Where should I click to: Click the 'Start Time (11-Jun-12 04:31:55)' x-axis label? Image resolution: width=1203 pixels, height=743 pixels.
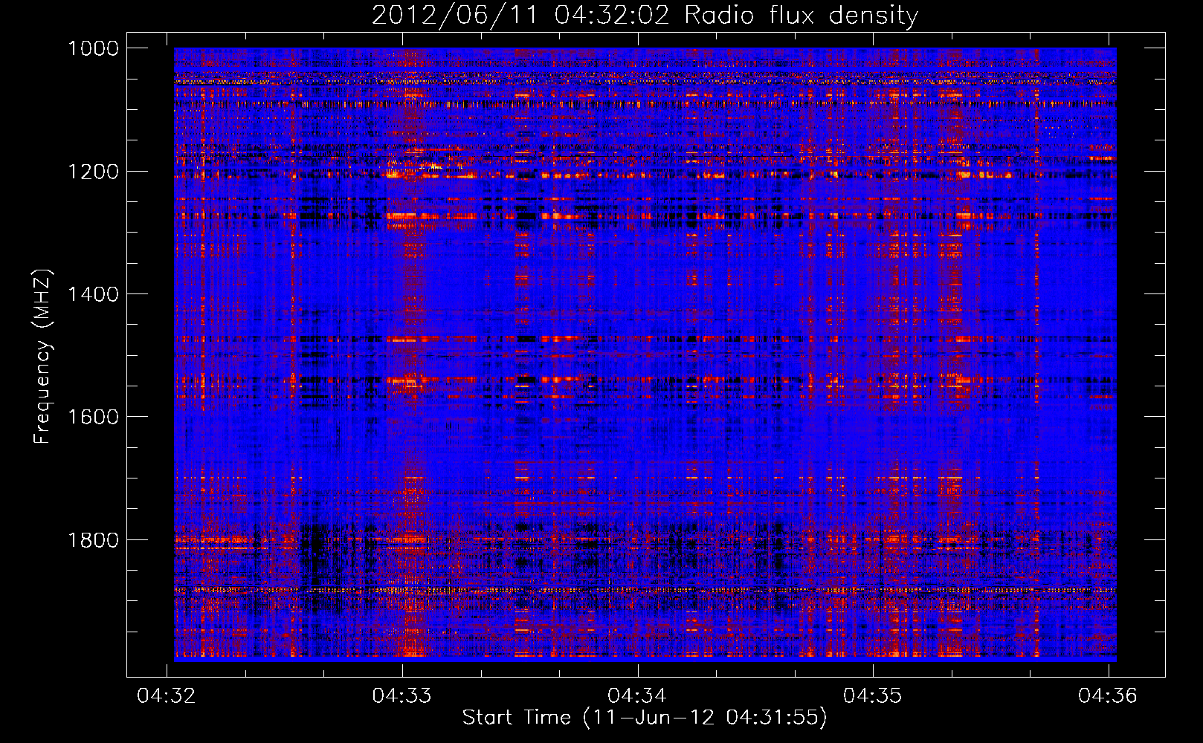click(645, 718)
